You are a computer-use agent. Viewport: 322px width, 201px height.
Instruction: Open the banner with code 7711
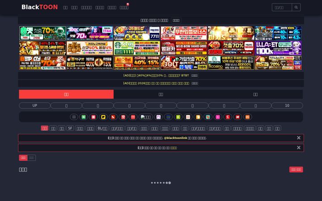[x=136, y=33]
